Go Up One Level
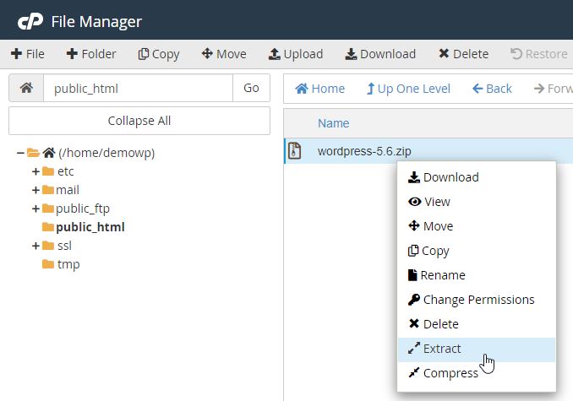The image size is (573, 401). [408, 89]
